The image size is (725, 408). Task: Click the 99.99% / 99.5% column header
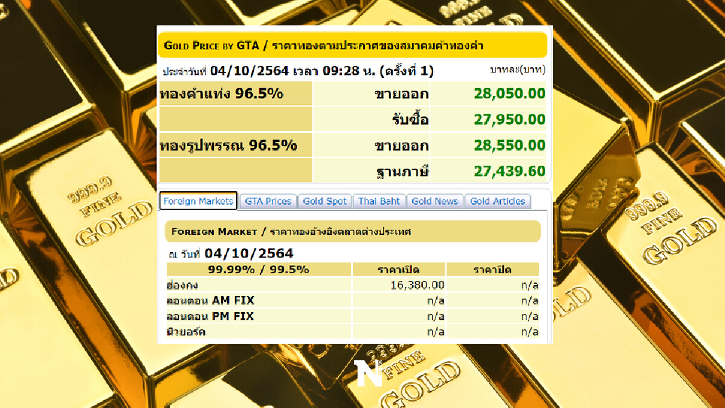click(x=259, y=270)
